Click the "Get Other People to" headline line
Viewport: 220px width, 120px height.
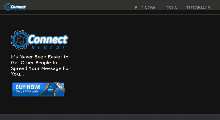coord(34,63)
